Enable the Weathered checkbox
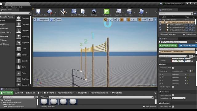The width and height of the screenshot is (197, 111). coord(173,87)
